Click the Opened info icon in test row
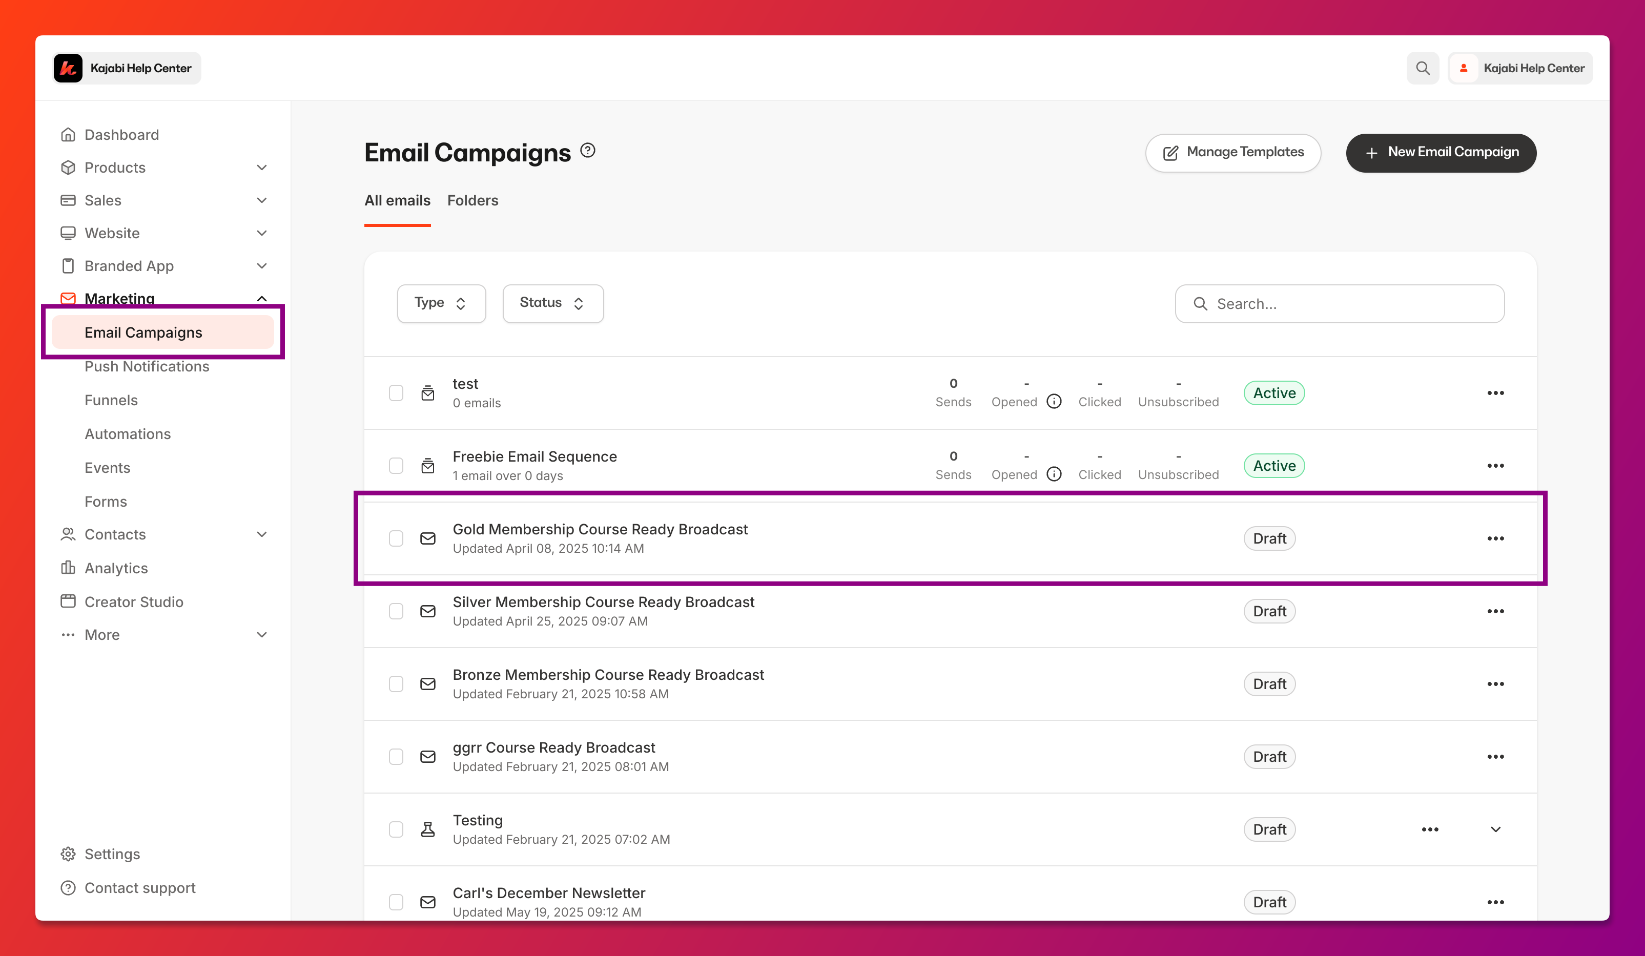1645x956 pixels. [x=1054, y=401]
